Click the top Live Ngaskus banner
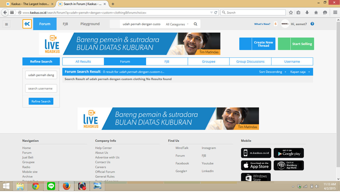This screenshot has height=193, width=340. 130,44
